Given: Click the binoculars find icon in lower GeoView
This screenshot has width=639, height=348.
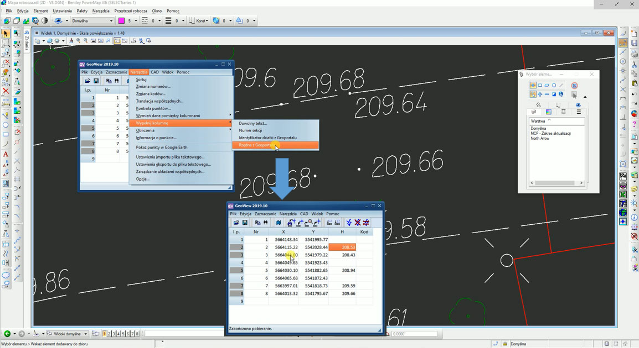Looking at the screenshot, I should pos(266,223).
